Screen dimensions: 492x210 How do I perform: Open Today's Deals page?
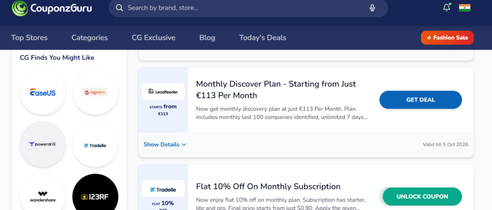[263, 38]
